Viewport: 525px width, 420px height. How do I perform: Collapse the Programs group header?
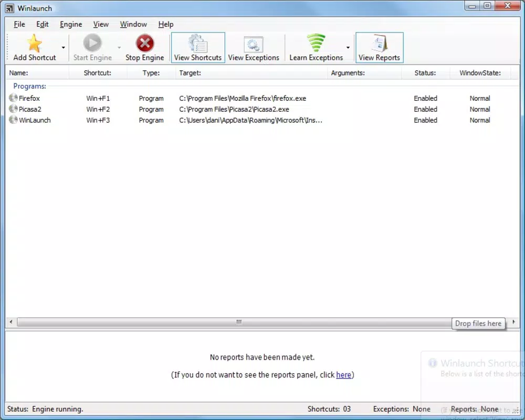pos(29,86)
